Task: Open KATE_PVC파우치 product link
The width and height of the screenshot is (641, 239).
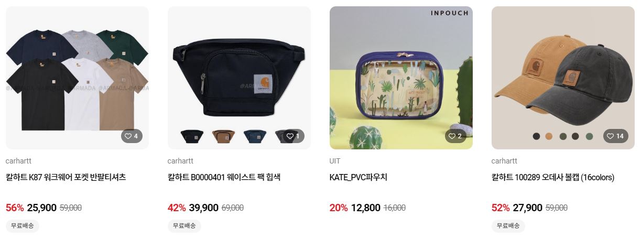Action: (358, 177)
